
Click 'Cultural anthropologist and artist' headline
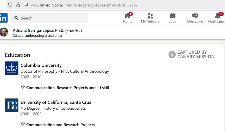point(37,36)
